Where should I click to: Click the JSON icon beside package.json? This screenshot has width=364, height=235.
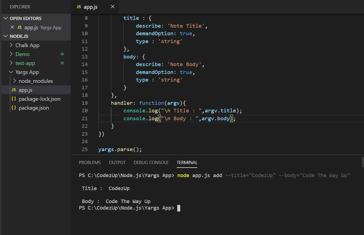pyautogui.click(x=14, y=107)
